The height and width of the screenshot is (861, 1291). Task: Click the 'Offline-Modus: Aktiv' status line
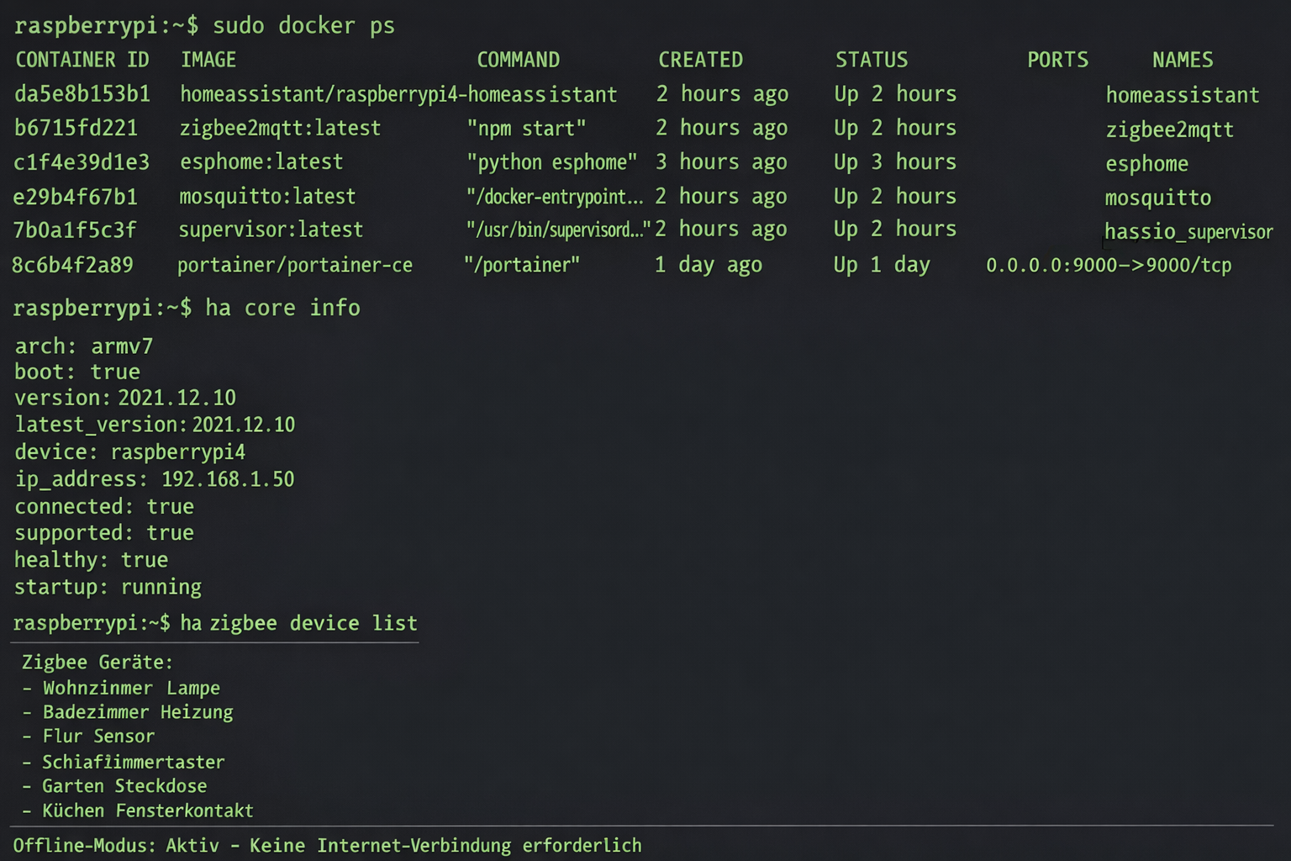pos(327,845)
